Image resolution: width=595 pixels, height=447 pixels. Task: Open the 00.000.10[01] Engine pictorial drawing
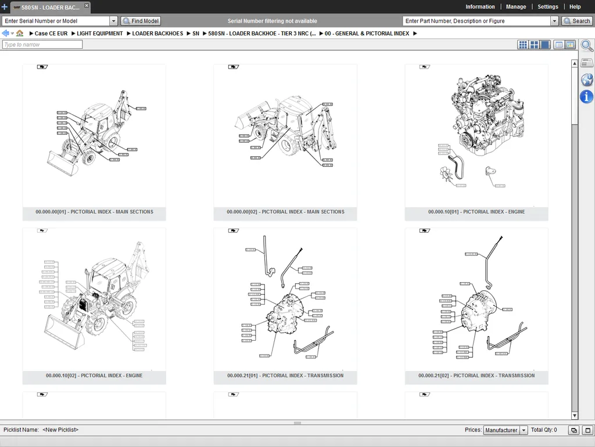tap(476, 136)
